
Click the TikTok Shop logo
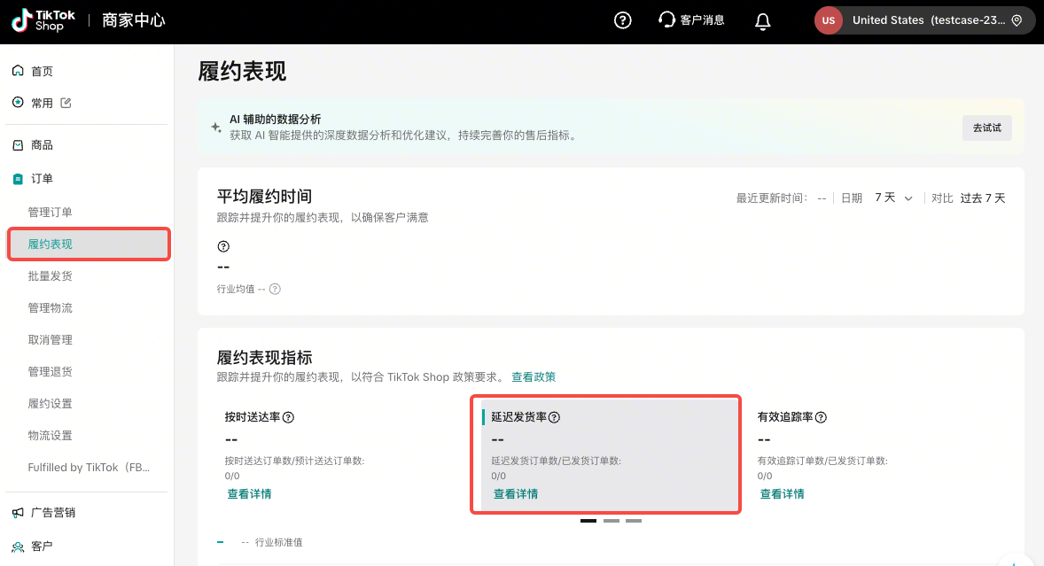point(43,21)
